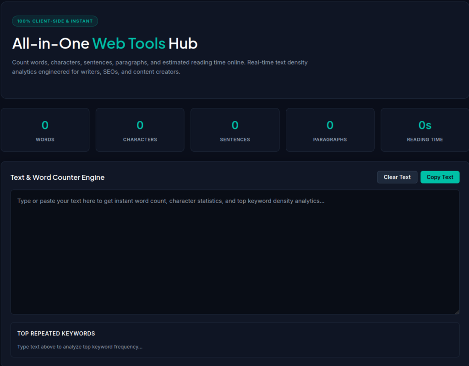Click the 'All-in-One Web Tools Hub' heading
Image resolution: width=469 pixels, height=366 pixels.
click(x=105, y=43)
